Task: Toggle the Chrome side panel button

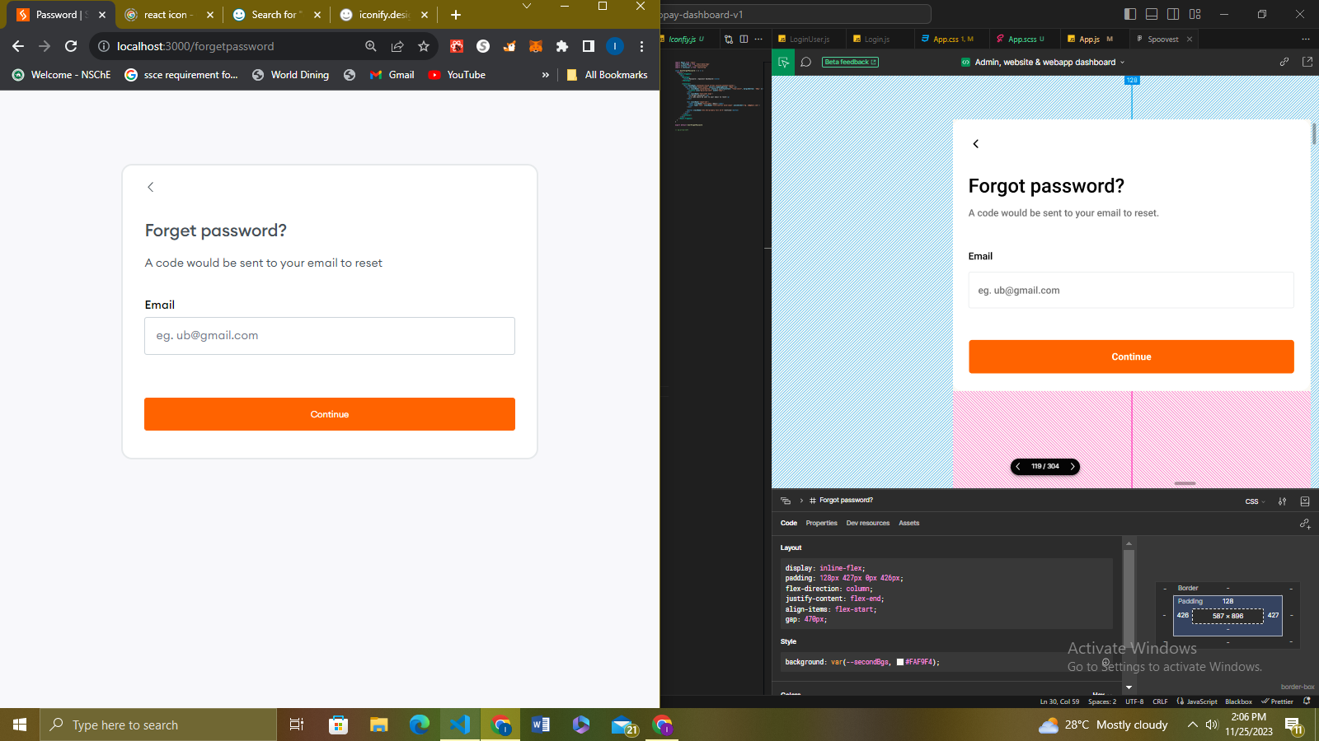Action: (589, 47)
